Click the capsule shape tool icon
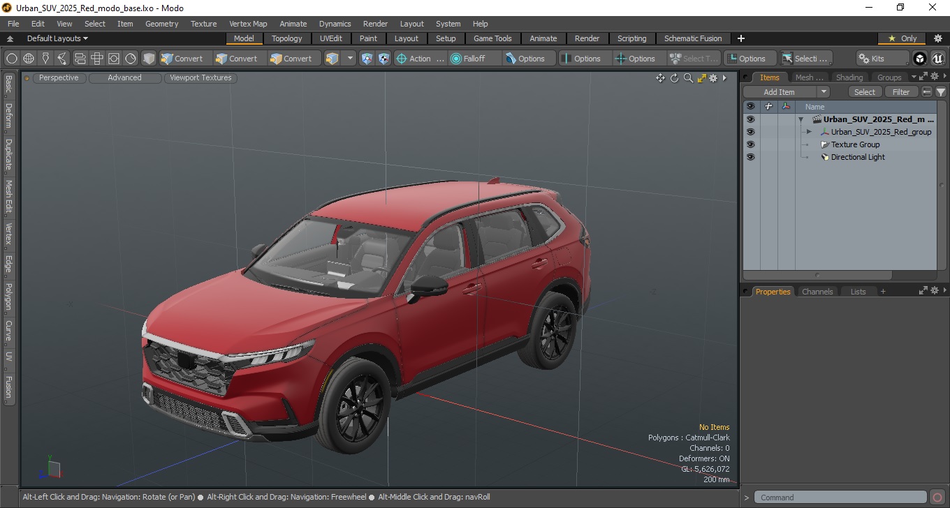The height and width of the screenshot is (508, 950). (x=80, y=59)
